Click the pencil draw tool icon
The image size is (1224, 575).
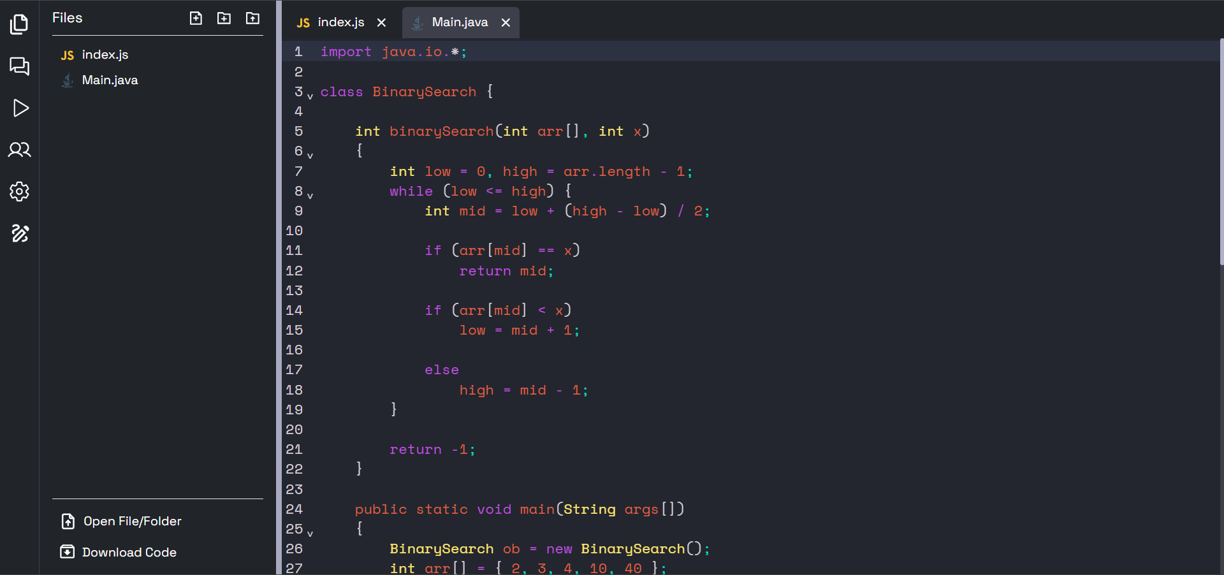pos(20,233)
